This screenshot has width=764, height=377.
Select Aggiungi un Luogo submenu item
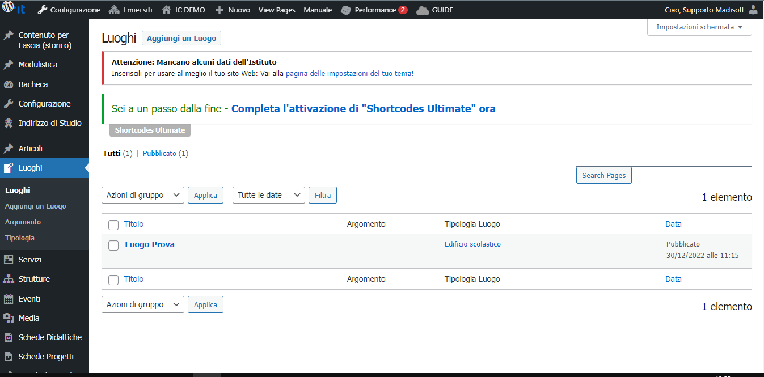click(x=35, y=206)
